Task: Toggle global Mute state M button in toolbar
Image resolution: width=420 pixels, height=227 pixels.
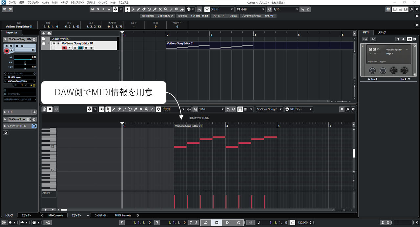Action: (93, 9)
